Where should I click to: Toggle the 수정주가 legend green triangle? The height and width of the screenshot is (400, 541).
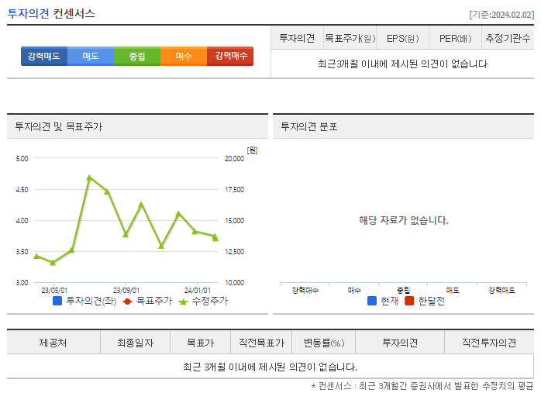(x=183, y=302)
